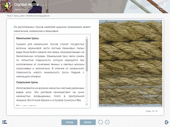170x127 pixels.
Task: Advance with the Далее button
Action: [88, 122]
